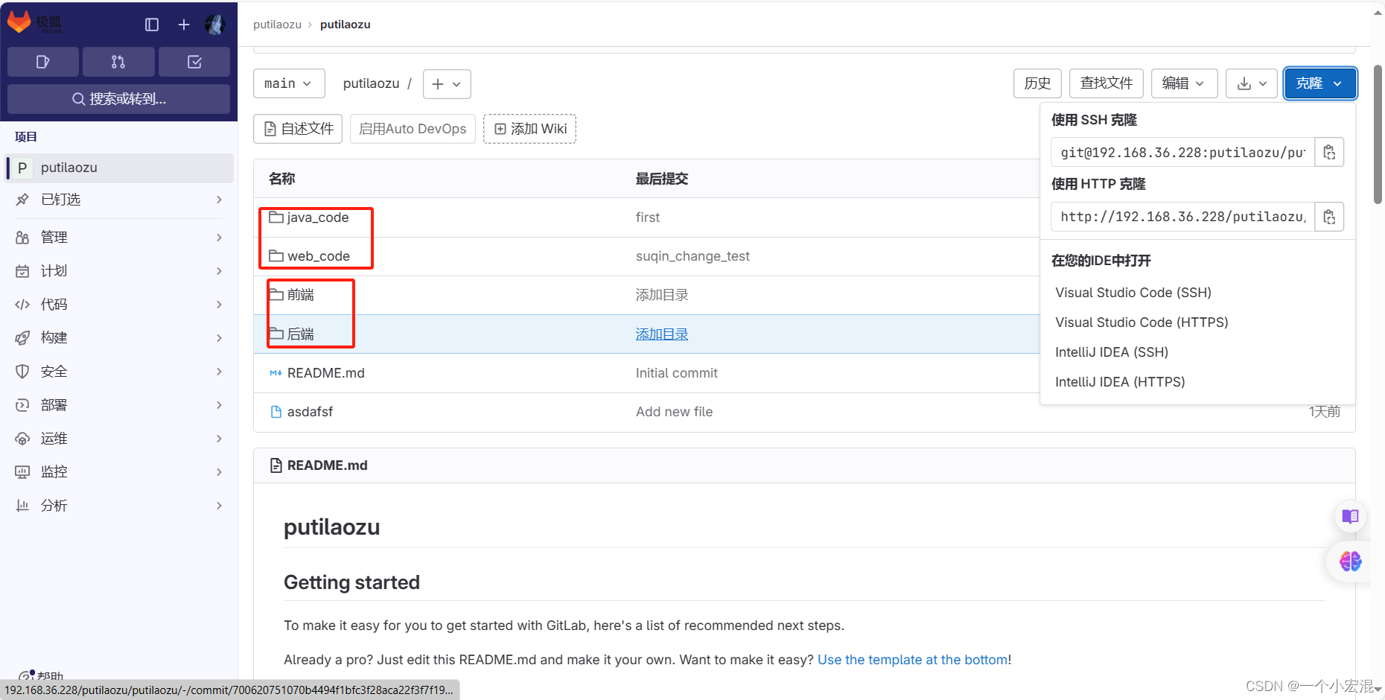Open the download source code dropdown
1385x700 pixels.
point(1251,83)
